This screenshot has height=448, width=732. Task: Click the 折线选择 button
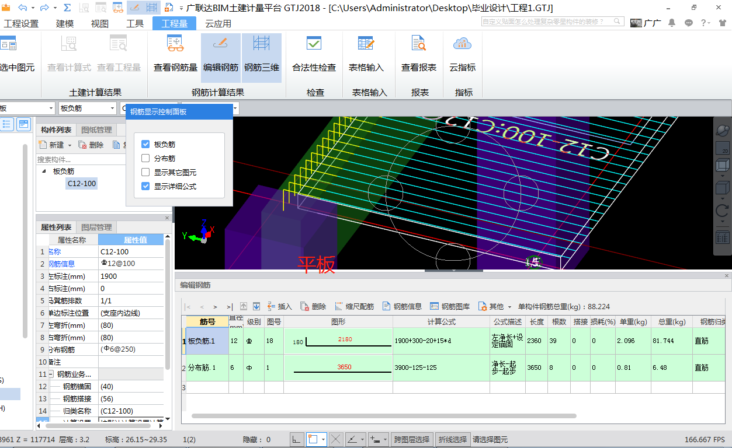point(453,439)
